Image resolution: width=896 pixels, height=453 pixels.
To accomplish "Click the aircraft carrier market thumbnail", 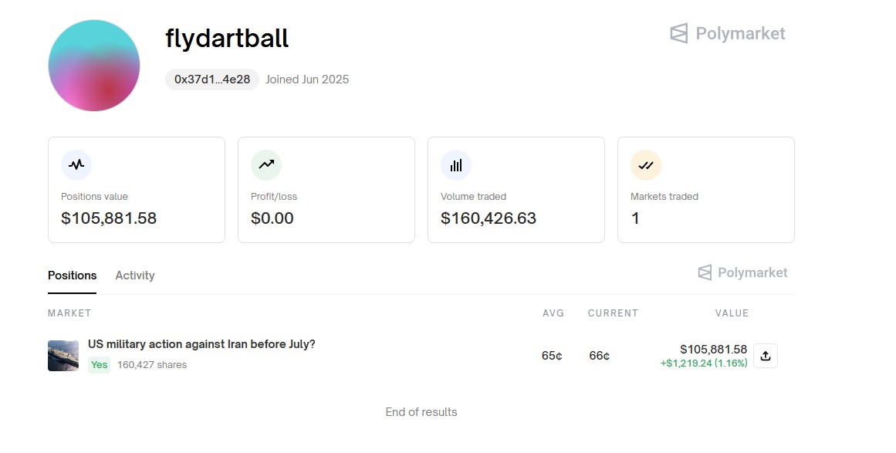I will pyautogui.click(x=63, y=356).
